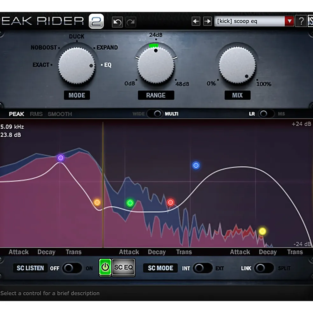Select PEAK detection mode
Viewport: 313px width, 313px height.
[17, 114]
